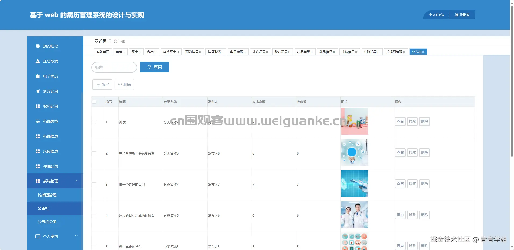Click 查看 for the 测试 row
Screen dimensions: 514x250
[400, 122]
